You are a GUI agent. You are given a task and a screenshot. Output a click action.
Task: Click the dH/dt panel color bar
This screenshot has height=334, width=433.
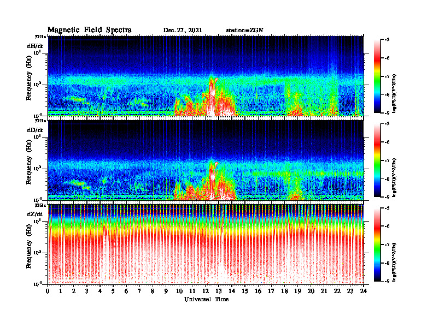coord(377,76)
